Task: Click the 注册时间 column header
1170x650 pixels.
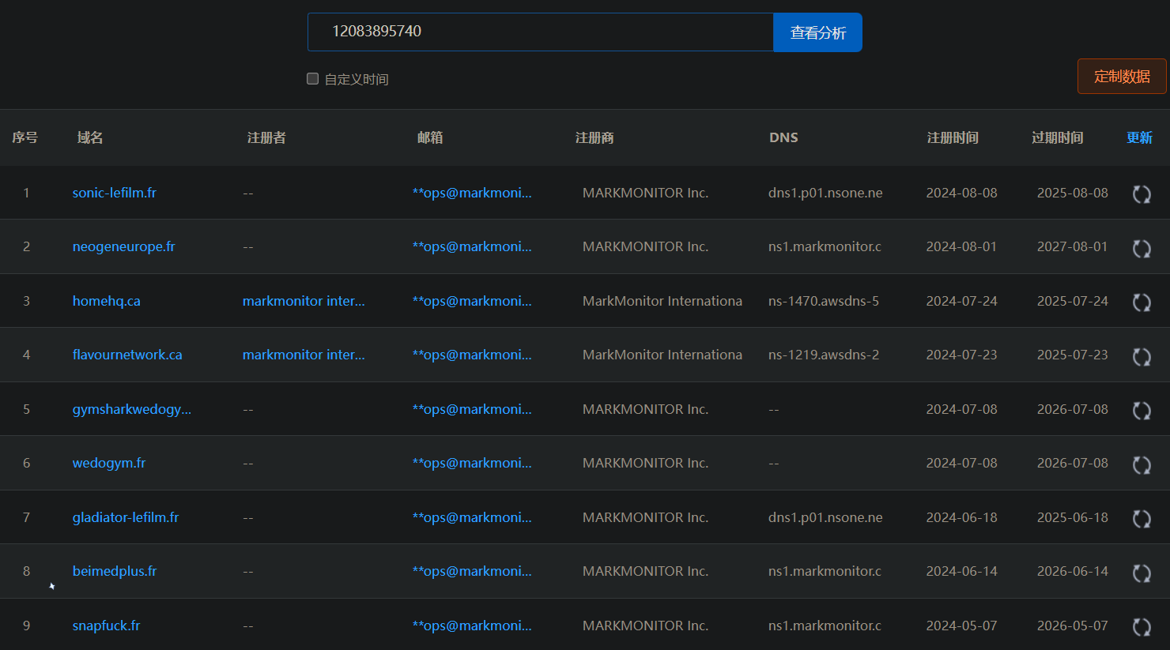Action: (953, 137)
